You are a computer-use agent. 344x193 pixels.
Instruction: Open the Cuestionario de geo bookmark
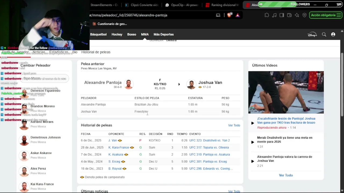click(x=110, y=24)
